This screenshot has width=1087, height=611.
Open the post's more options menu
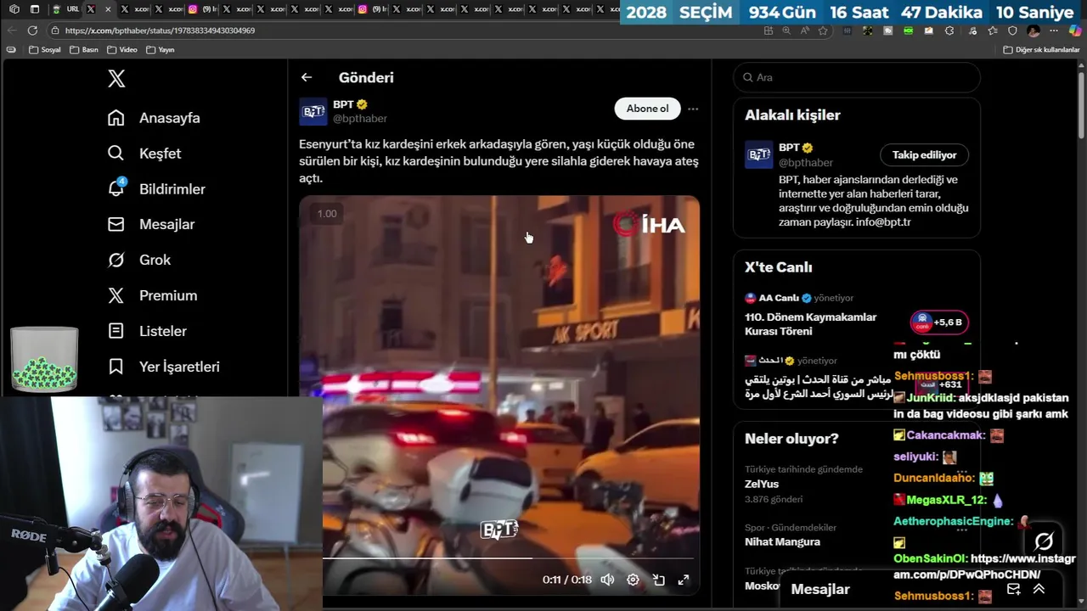(x=693, y=109)
